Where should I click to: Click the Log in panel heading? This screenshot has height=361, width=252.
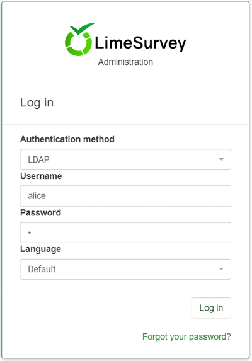pyautogui.click(x=37, y=103)
